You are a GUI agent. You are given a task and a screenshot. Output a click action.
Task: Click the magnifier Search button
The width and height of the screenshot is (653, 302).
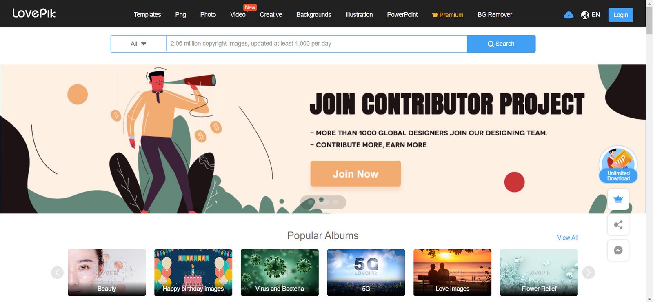point(501,44)
